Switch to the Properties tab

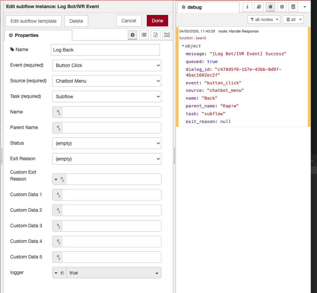[x=38, y=35]
